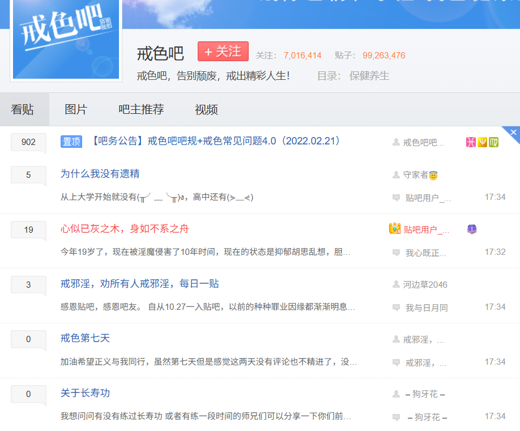Open the 吧主推荐 tab
520x431 pixels.
(x=141, y=109)
